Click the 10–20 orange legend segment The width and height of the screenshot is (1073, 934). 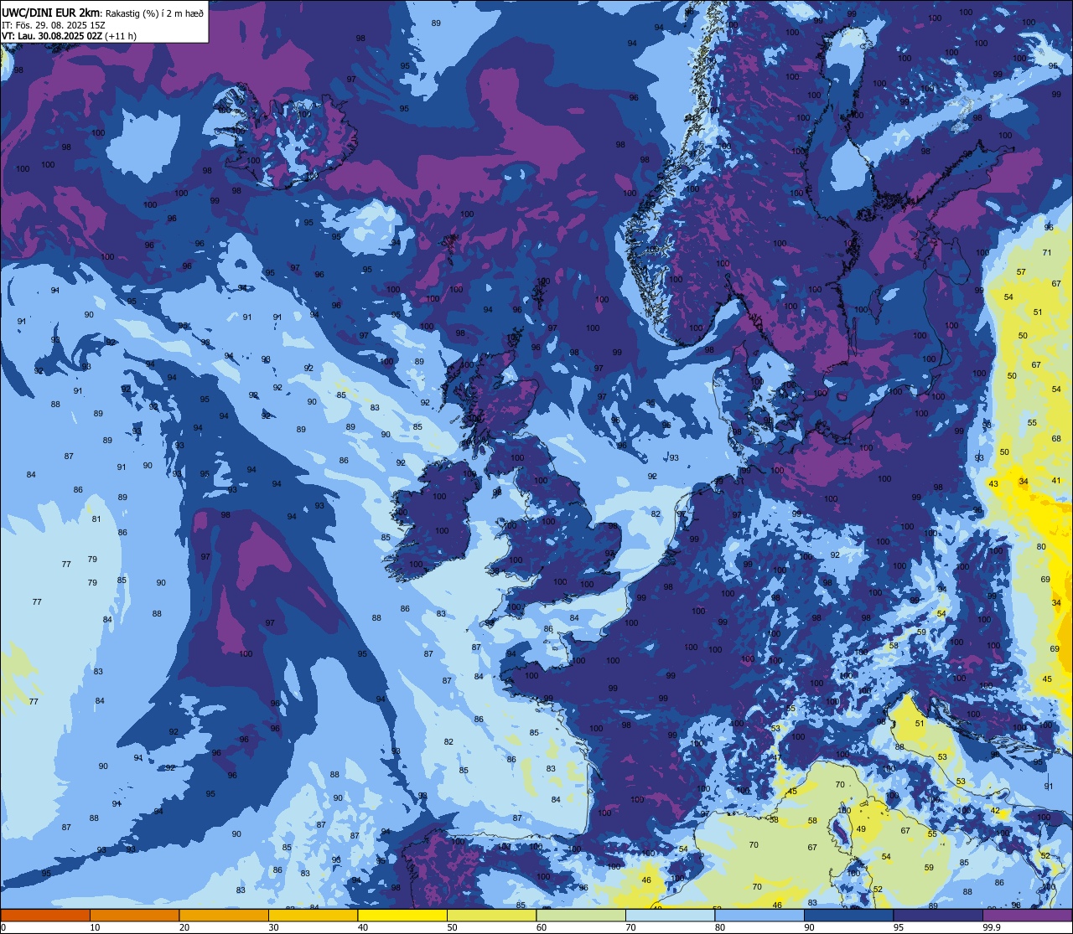(x=134, y=916)
